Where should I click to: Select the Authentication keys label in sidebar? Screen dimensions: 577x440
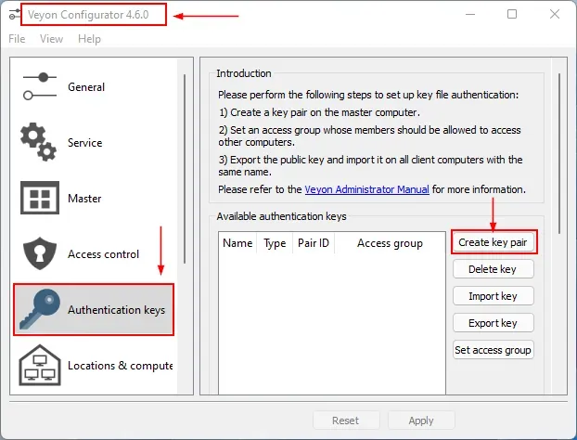[x=117, y=310]
